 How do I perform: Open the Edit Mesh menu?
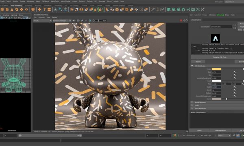[x=45, y=1]
